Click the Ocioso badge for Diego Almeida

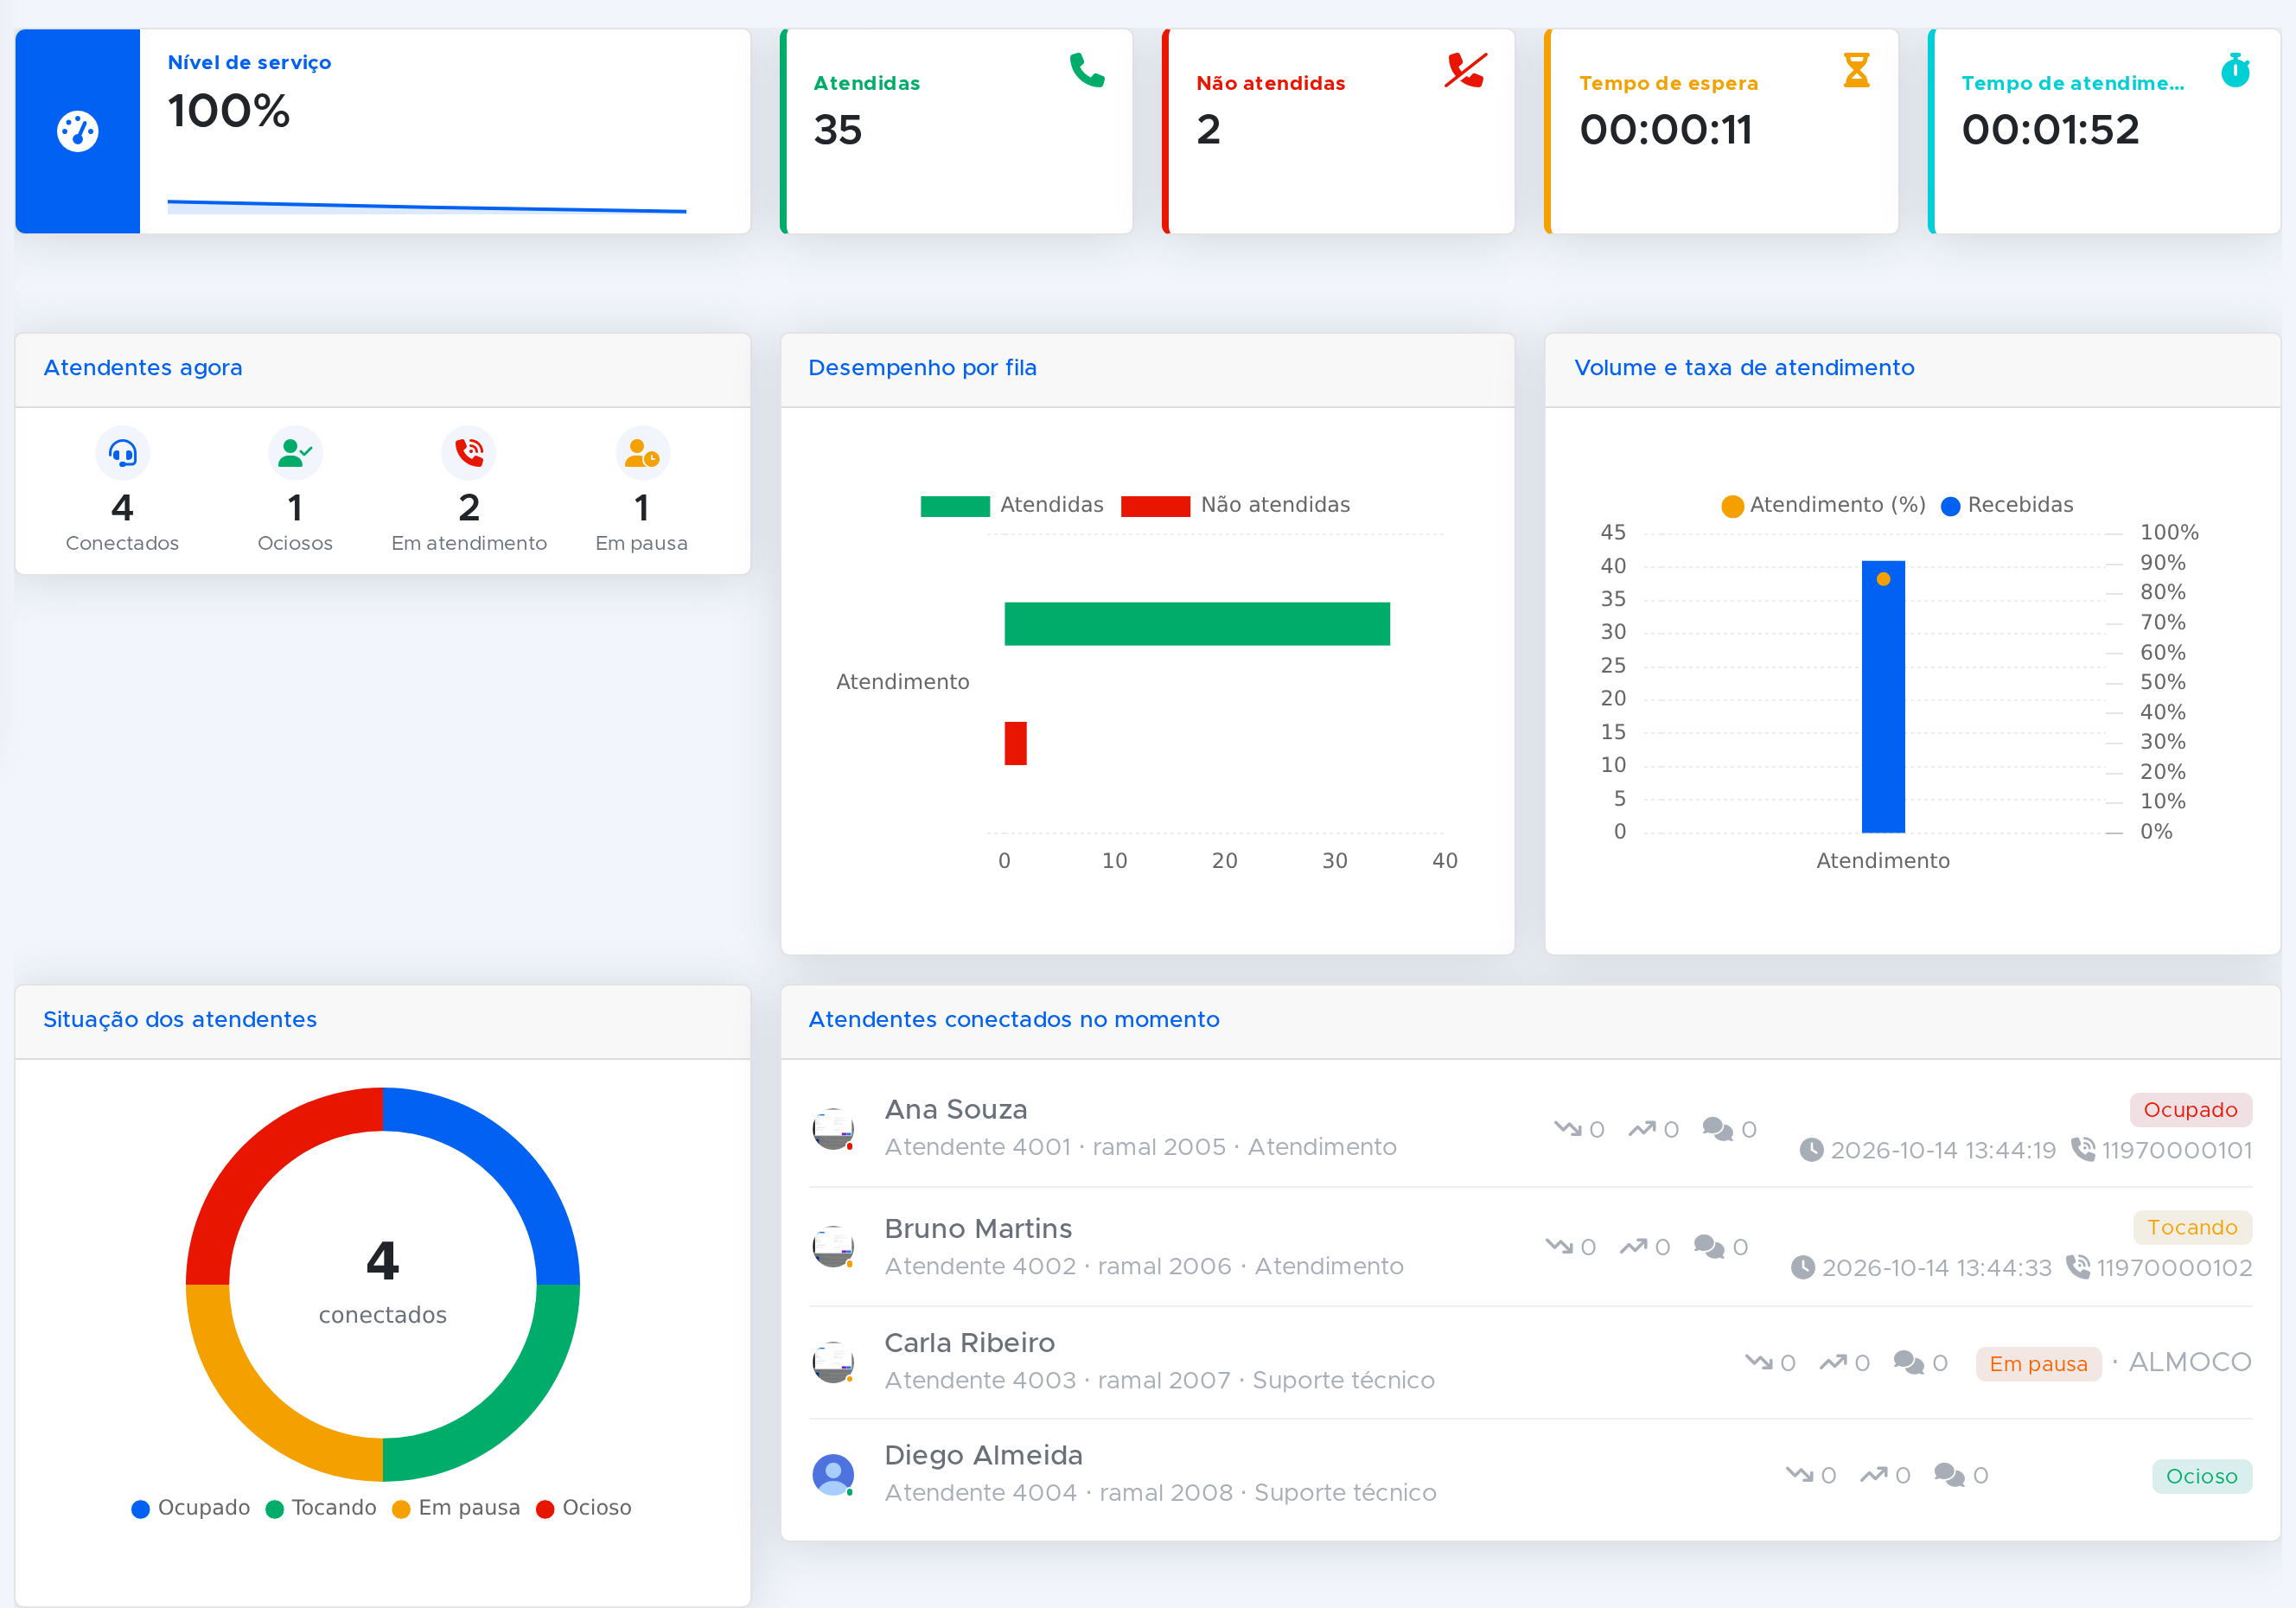(2201, 1476)
